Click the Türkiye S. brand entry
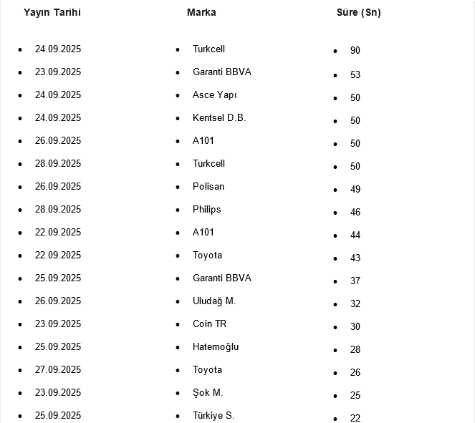Viewport: 475px width, 423px height. click(x=213, y=416)
